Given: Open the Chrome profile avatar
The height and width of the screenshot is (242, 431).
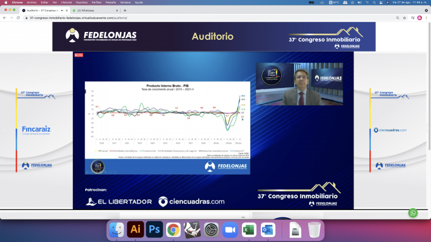Looking at the screenshot, I should click(419, 18).
